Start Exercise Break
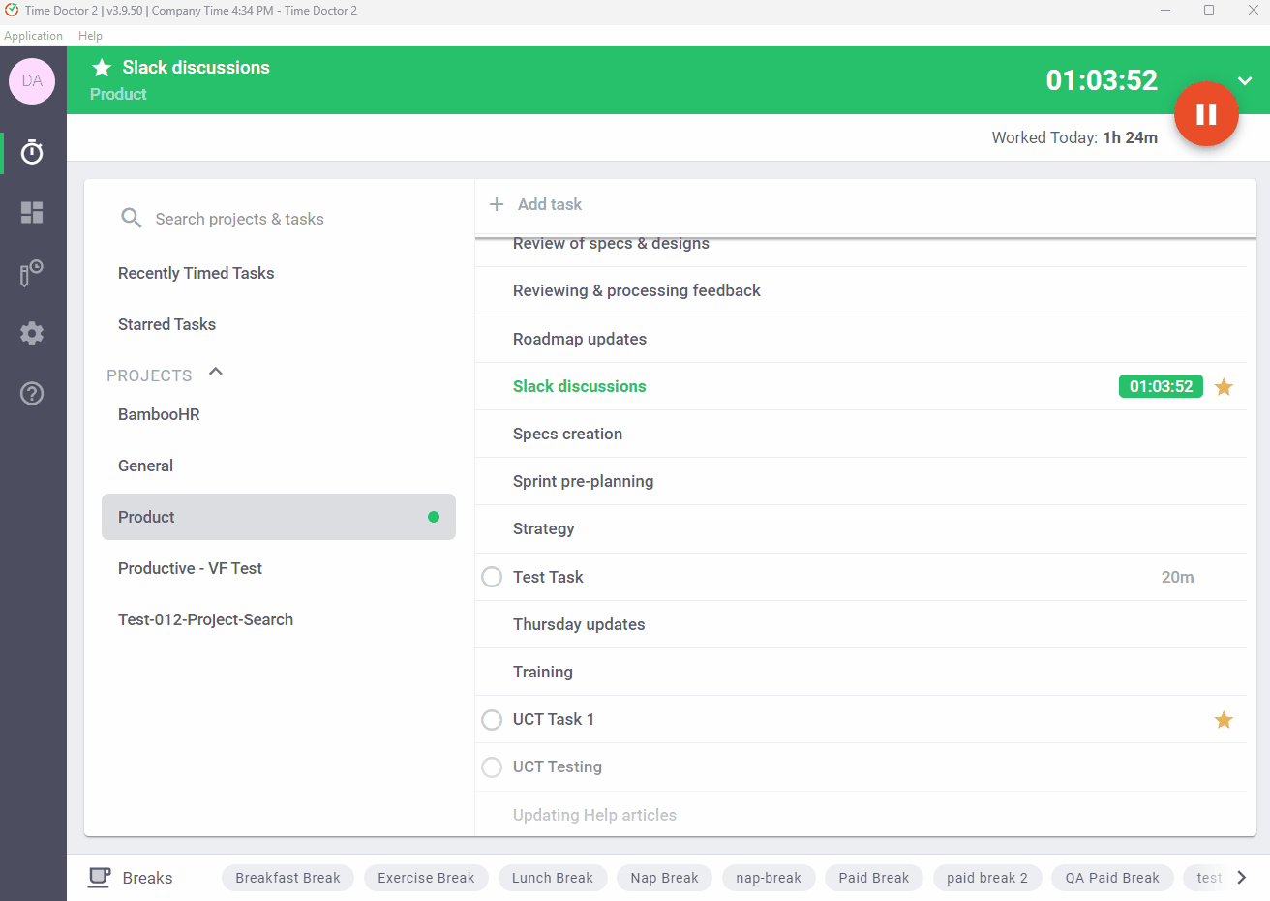 click(426, 878)
